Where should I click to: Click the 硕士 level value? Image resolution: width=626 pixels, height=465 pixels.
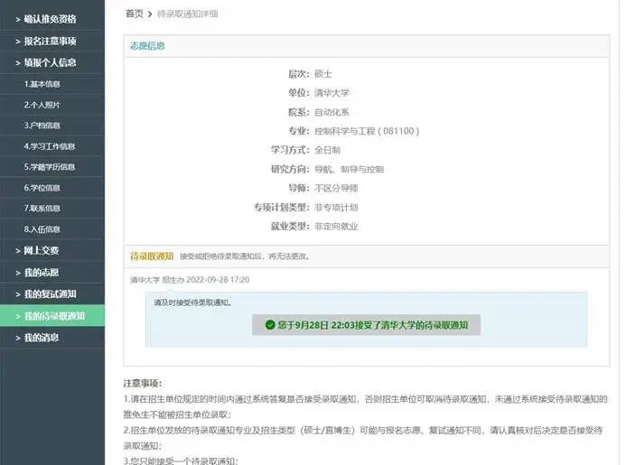pyautogui.click(x=323, y=74)
